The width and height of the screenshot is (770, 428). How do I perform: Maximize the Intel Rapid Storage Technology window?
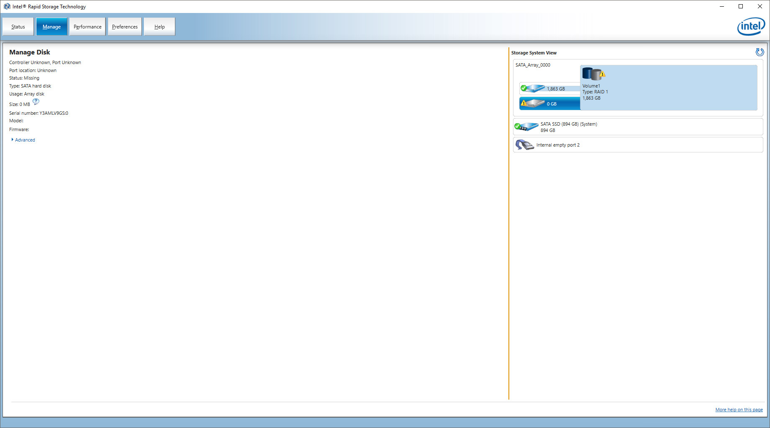741,6
